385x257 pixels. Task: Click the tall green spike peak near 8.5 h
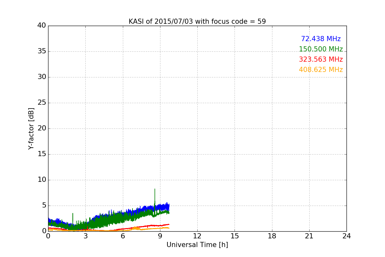[x=155, y=190]
